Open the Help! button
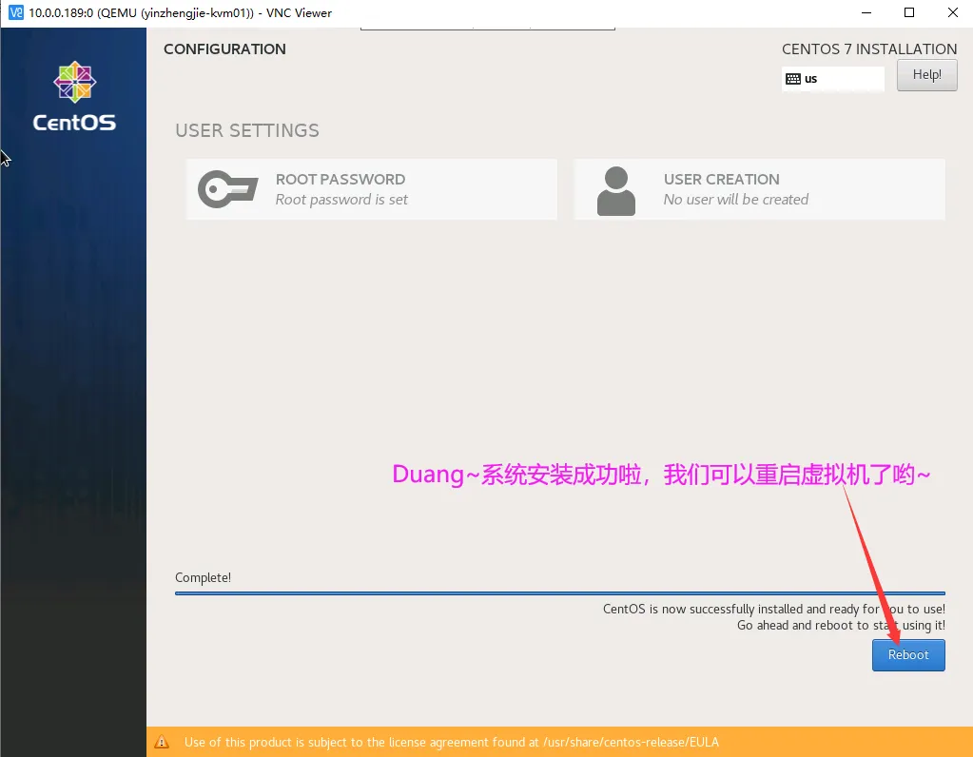 [926, 75]
